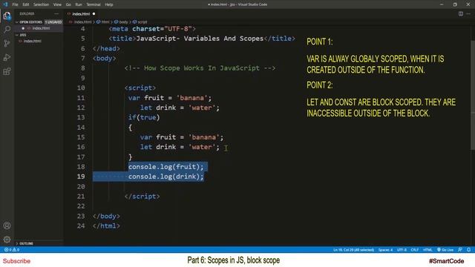Screen dimensions: 475x267
Task: Click line number 19 in gutter
Action: coord(81,177)
